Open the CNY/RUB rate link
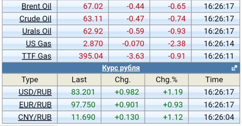 coord(35,117)
